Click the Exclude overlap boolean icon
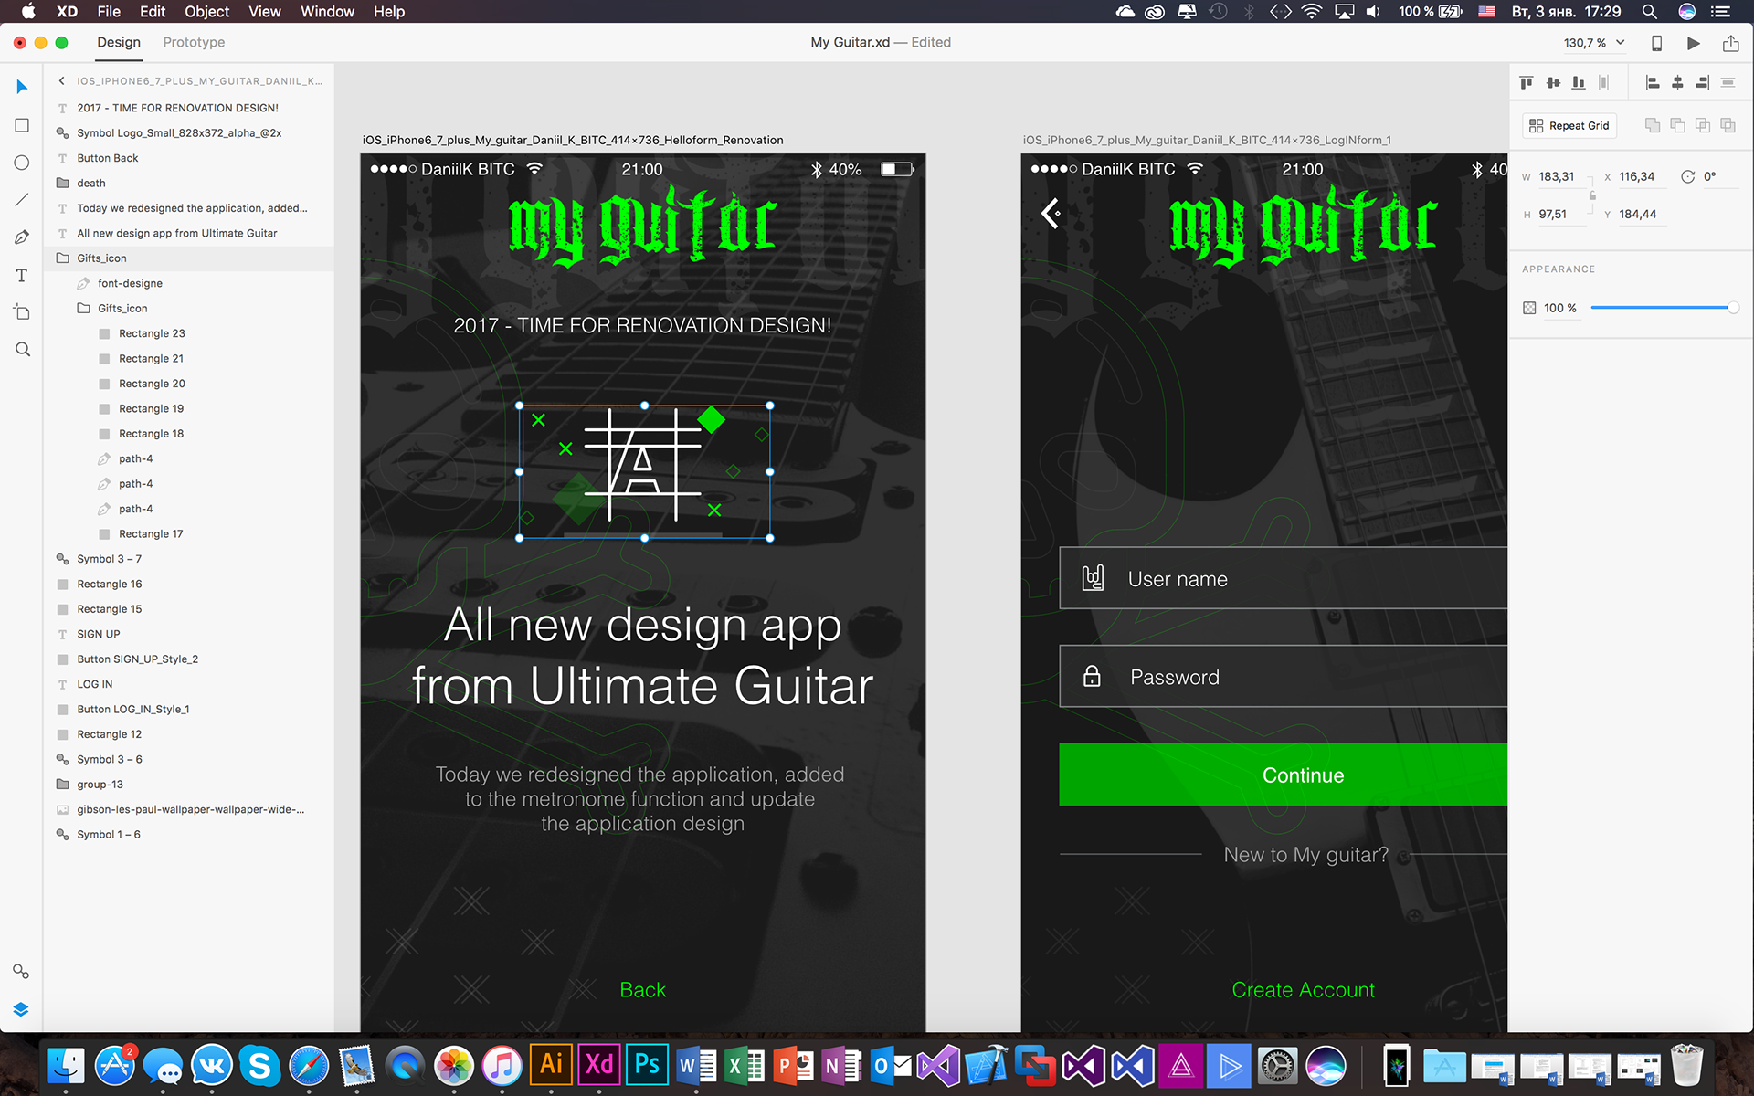The height and width of the screenshot is (1096, 1754). (1728, 125)
